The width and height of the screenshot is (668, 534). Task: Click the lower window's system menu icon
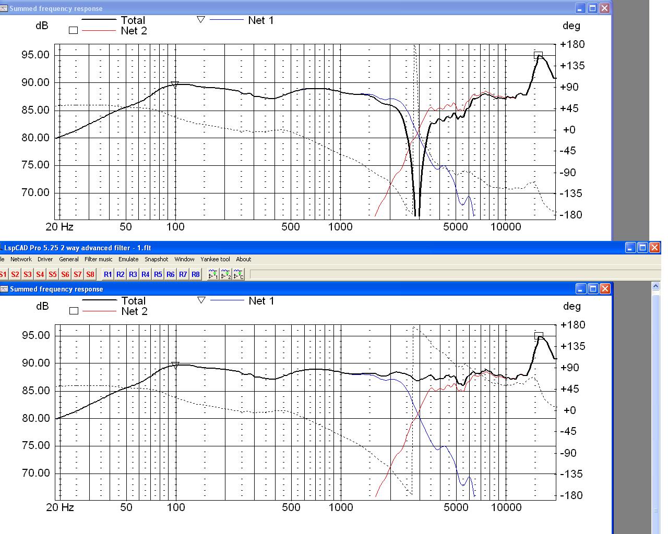click(4, 289)
